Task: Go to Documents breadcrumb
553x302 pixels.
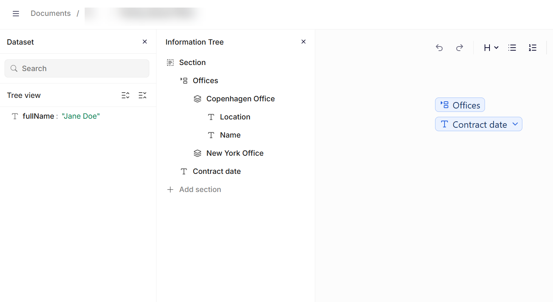Action: point(51,14)
